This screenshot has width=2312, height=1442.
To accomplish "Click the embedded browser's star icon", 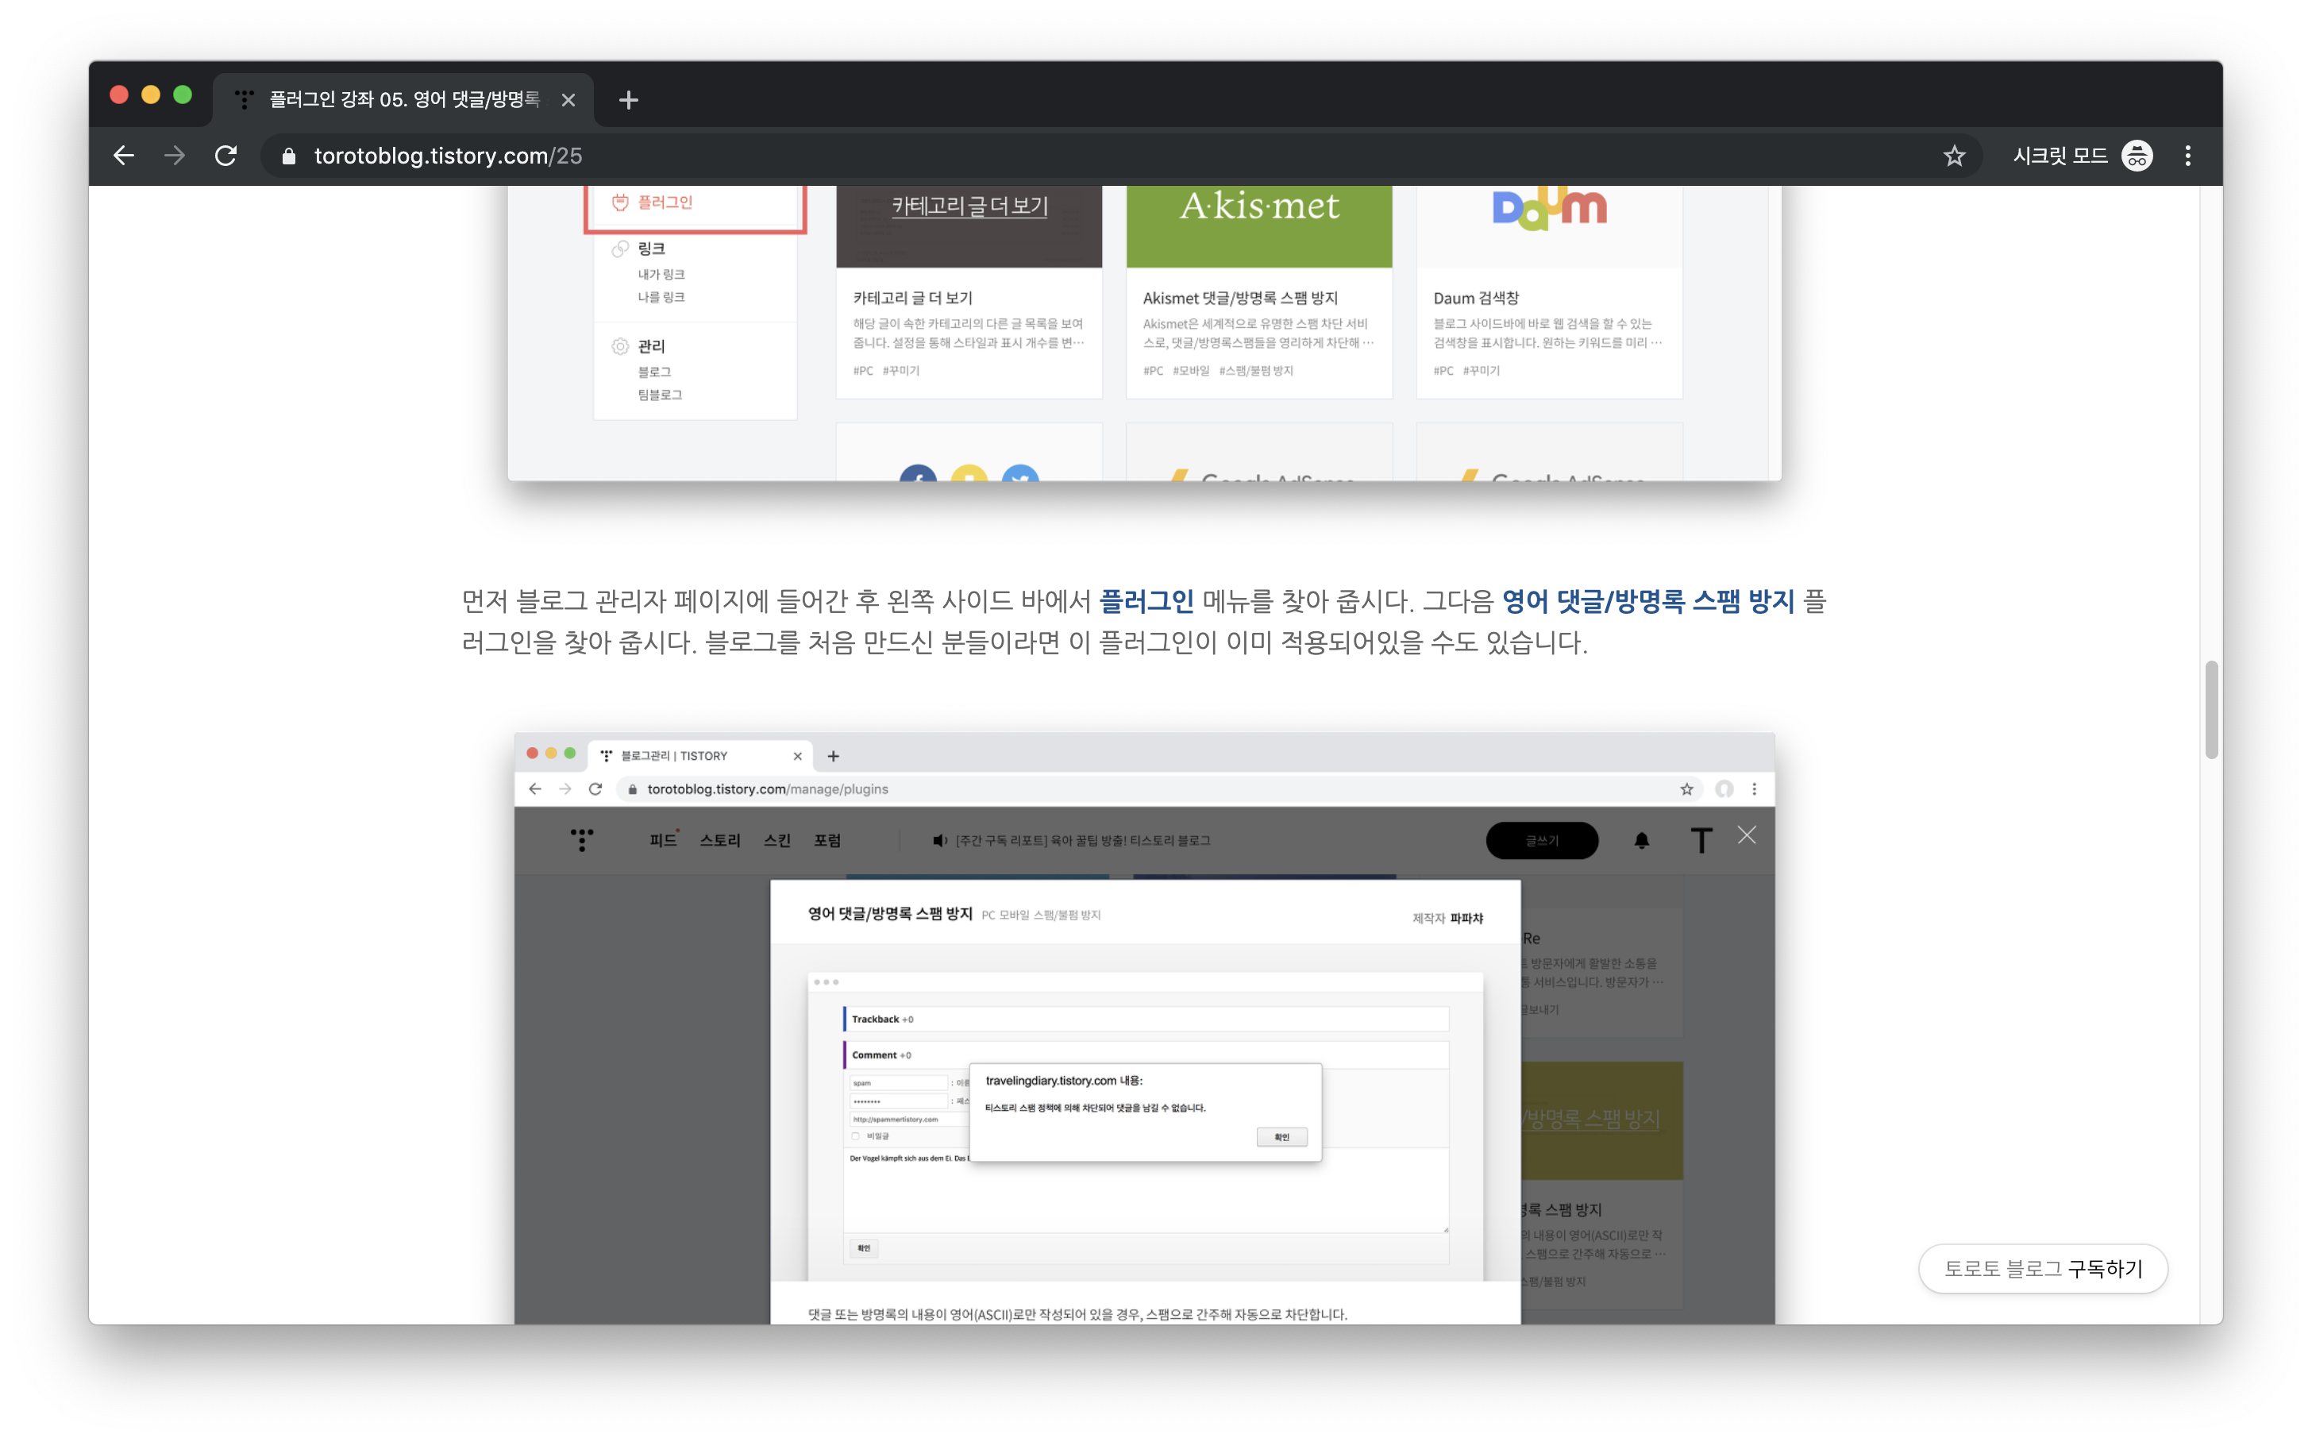I will (1686, 788).
